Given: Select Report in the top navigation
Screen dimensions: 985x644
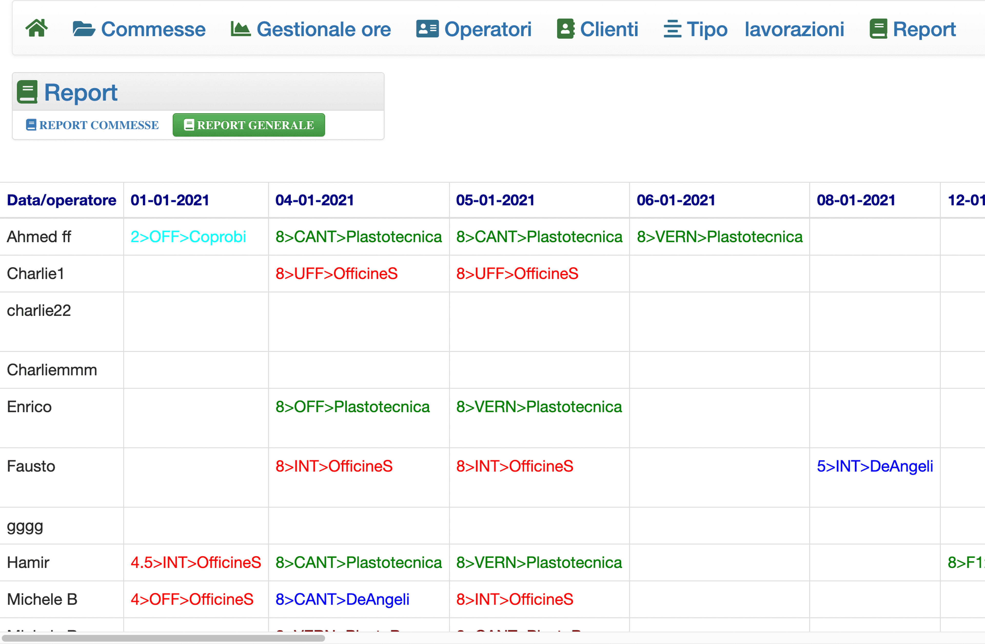Looking at the screenshot, I should [913, 29].
